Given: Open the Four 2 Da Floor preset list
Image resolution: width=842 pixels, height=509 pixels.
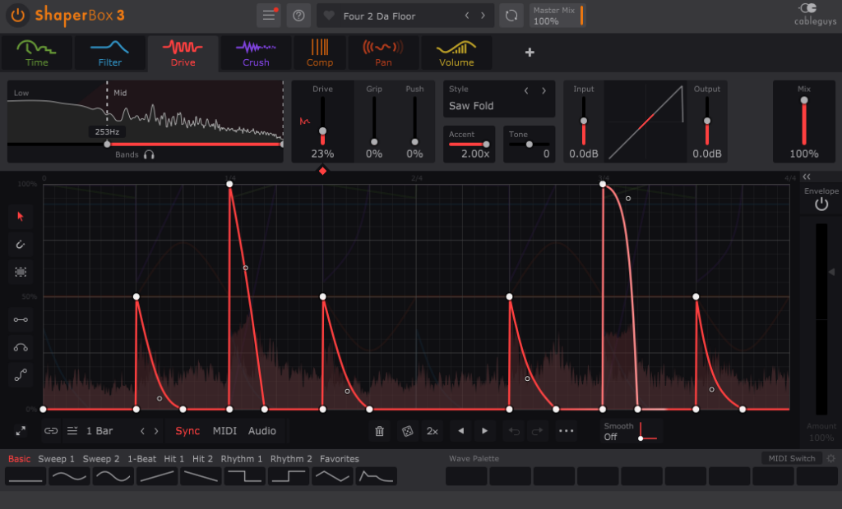Looking at the screenshot, I should point(379,16).
